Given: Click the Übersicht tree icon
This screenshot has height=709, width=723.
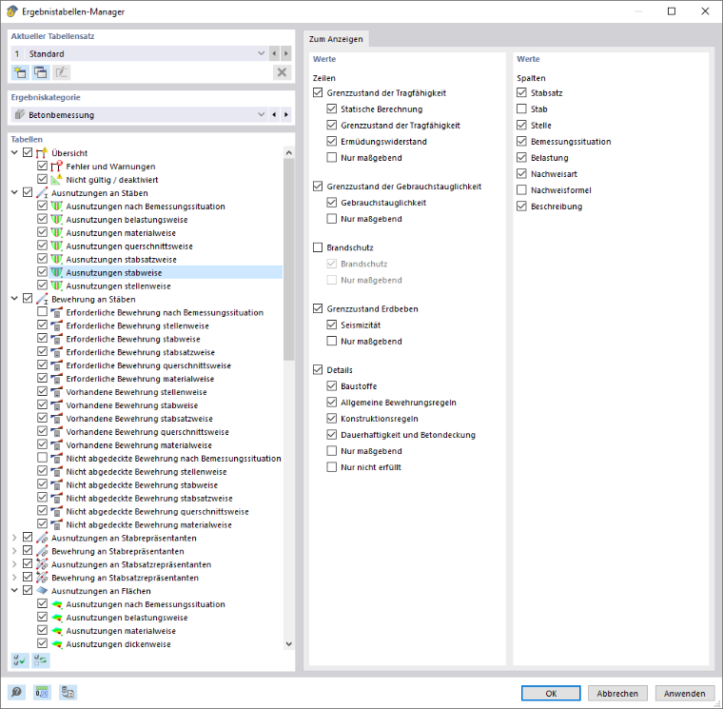Looking at the screenshot, I should (x=42, y=152).
